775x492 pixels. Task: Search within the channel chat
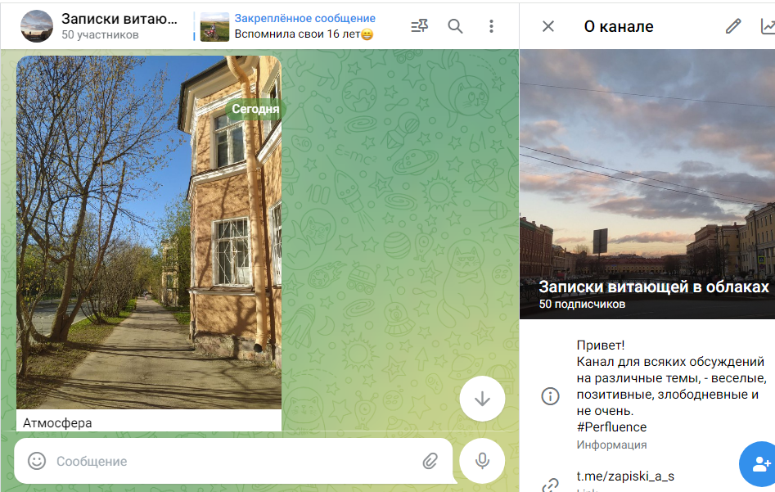(455, 26)
